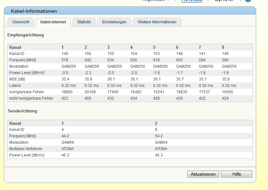Select the Kabel-Internet tab
This screenshot has height=190, width=268.
pyautogui.click(x=53, y=22)
